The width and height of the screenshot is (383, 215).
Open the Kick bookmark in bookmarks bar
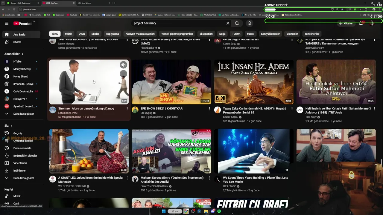[x=47, y=15]
